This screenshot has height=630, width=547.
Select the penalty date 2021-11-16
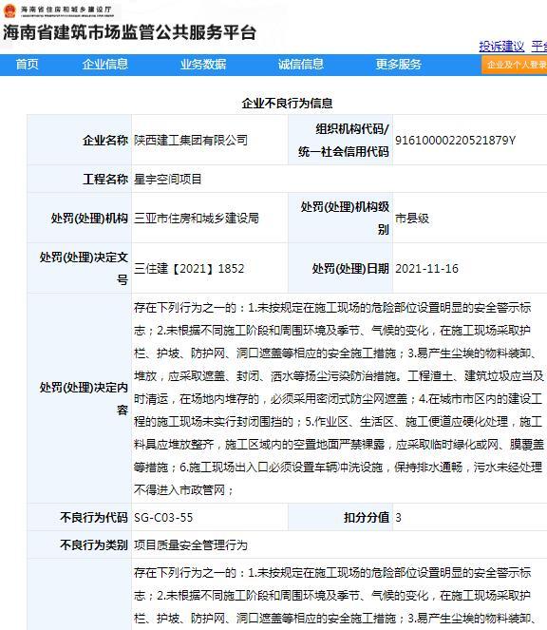point(426,268)
